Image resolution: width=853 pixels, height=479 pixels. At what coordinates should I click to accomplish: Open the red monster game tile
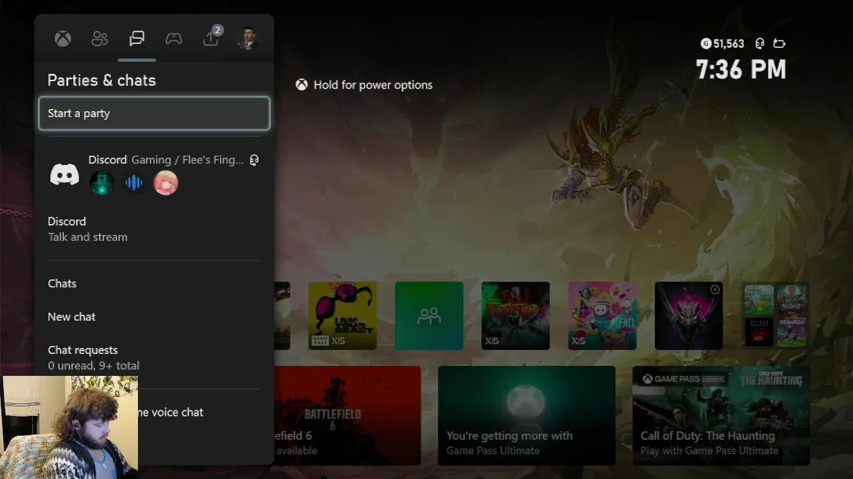516,315
